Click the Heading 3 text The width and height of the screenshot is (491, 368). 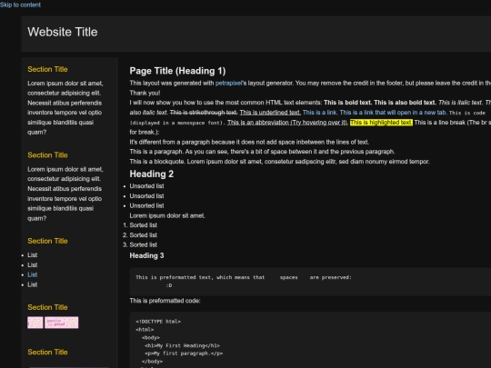(x=146, y=255)
